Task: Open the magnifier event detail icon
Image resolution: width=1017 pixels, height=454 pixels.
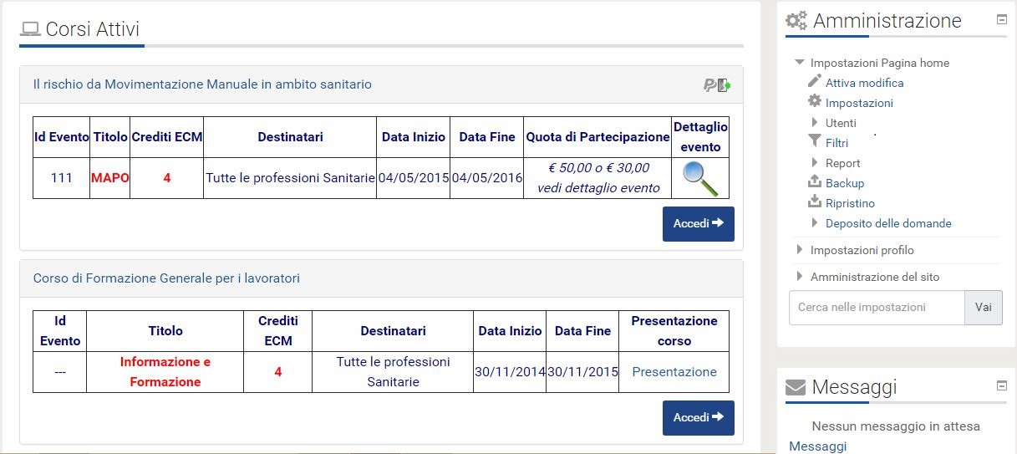Action: (x=699, y=178)
